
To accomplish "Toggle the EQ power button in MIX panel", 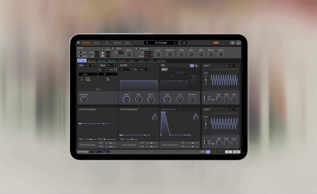I will pyautogui.click(x=164, y=70).
